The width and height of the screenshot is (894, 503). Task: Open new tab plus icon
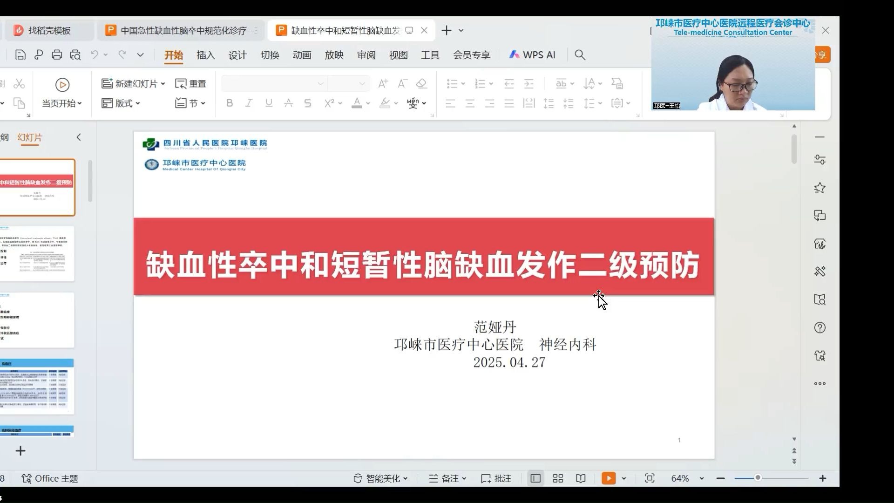pos(447,30)
